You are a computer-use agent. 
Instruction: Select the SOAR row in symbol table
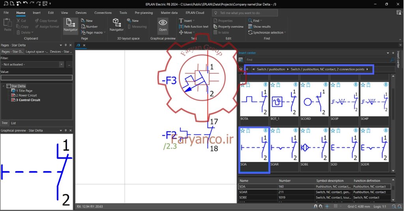314,192
